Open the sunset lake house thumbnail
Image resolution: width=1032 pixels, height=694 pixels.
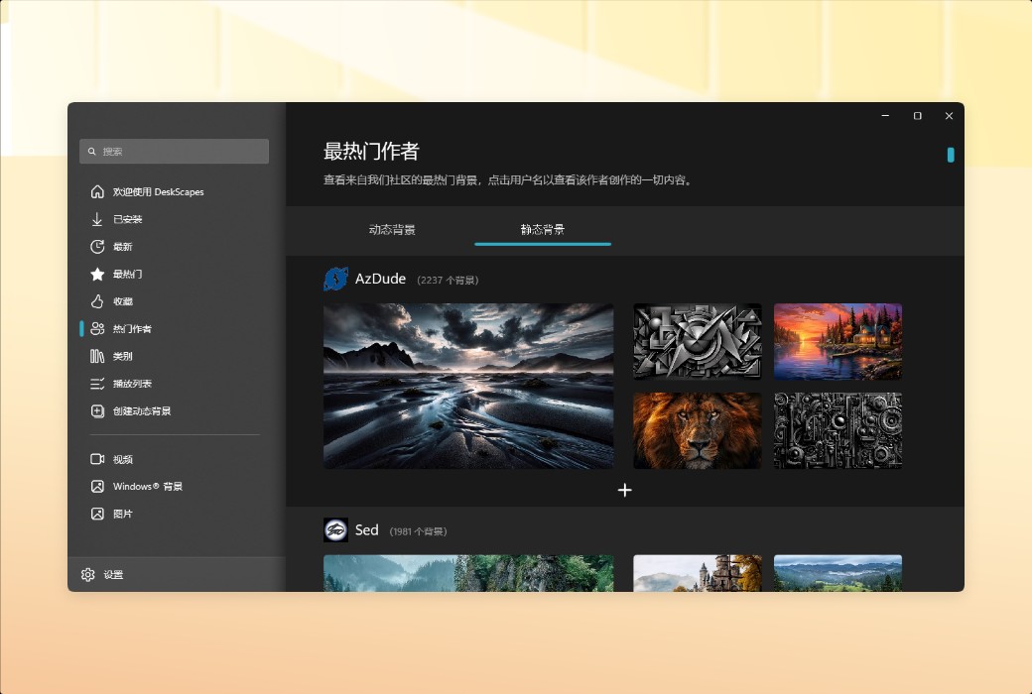838,340
